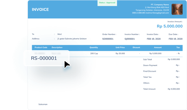Click the invoice number SJ000001
The image size is (187, 110).
coord(130,39)
